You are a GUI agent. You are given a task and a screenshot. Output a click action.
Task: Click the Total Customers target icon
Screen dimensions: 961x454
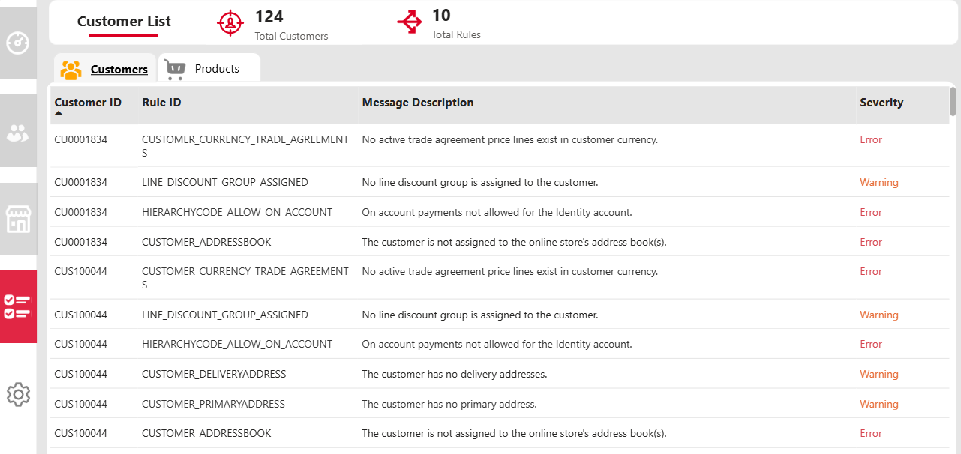[230, 23]
